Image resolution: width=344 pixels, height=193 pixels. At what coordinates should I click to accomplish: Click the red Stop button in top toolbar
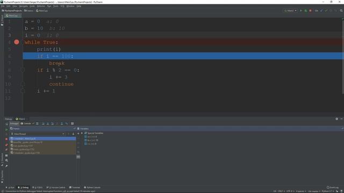(311, 11)
